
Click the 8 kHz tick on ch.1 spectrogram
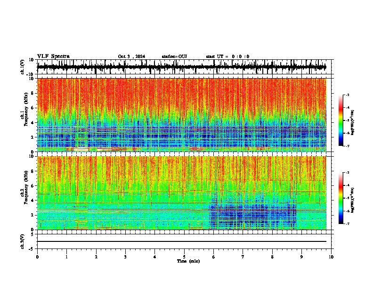tap(33, 93)
